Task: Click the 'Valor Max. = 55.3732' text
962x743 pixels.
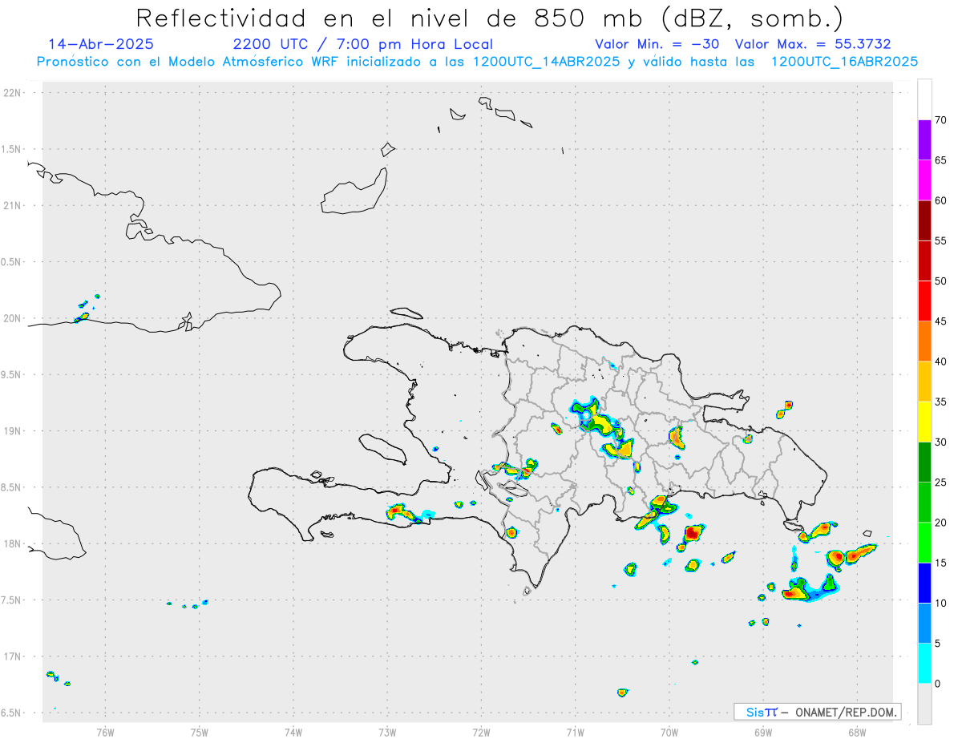Action: click(813, 44)
